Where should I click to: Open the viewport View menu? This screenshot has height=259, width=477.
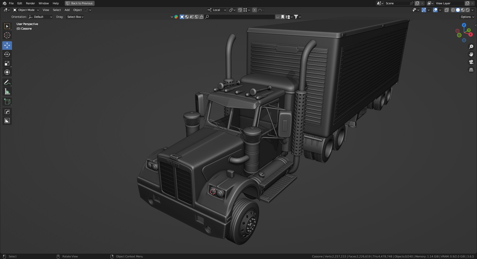(x=46, y=10)
